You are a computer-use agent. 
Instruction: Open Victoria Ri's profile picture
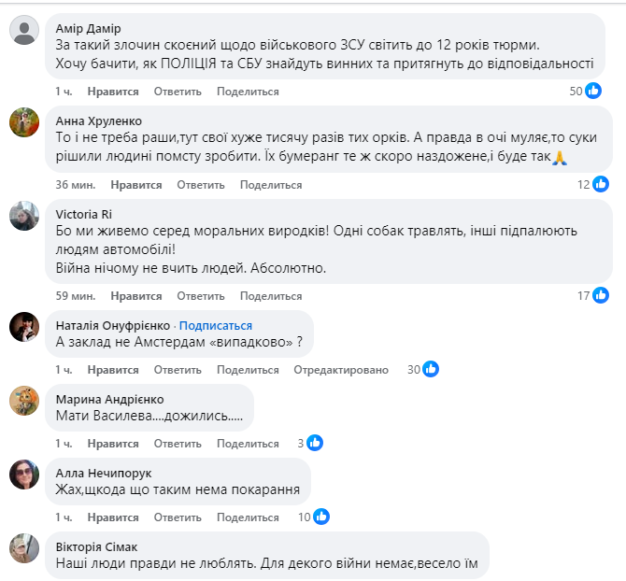click(23, 216)
